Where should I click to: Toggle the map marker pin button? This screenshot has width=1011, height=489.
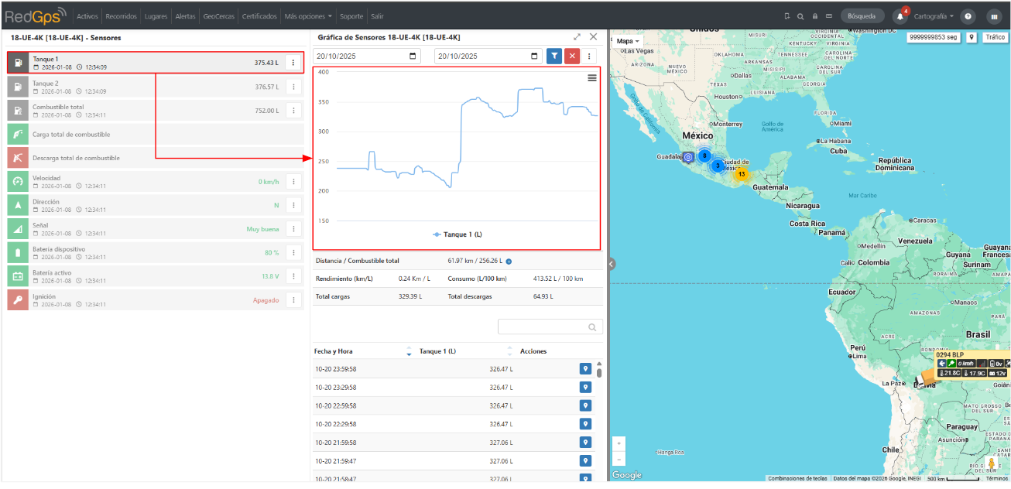click(x=972, y=37)
